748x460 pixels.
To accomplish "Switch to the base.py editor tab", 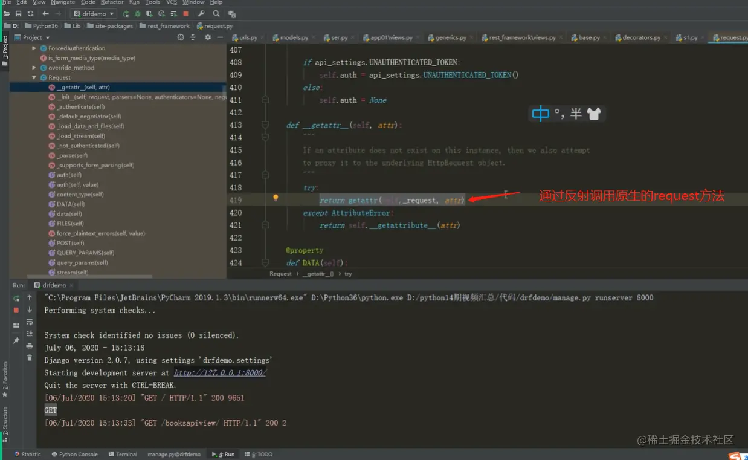I will point(588,37).
